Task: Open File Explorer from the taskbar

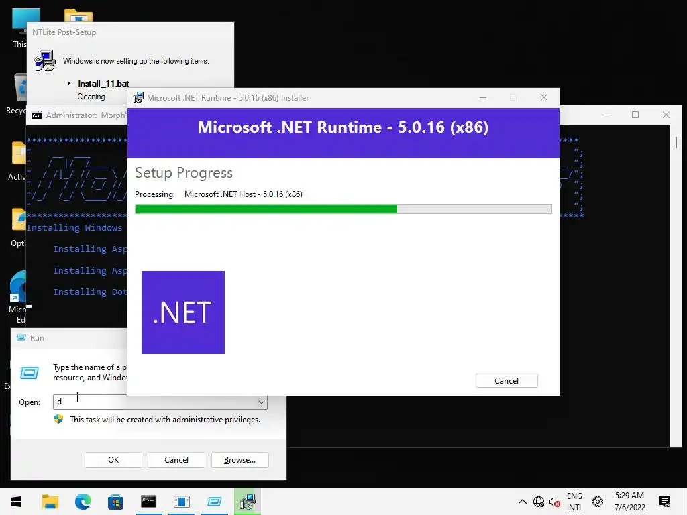Action: [x=50, y=502]
